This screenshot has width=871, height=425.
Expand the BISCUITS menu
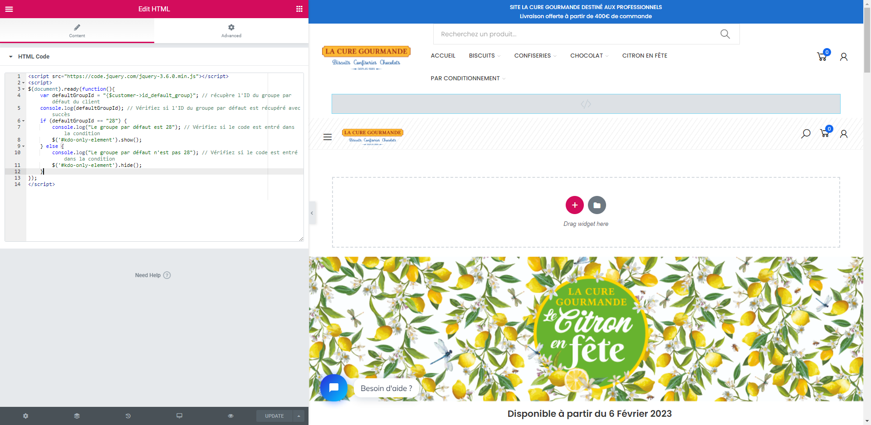(x=484, y=56)
